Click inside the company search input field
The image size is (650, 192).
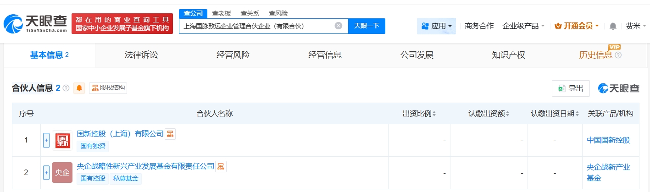coord(257,26)
